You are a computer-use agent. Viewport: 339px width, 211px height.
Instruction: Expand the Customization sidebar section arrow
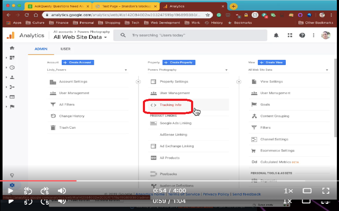[x=6, y=58]
